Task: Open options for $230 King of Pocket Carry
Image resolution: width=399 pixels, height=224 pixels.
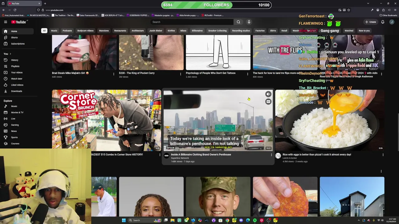Action: [x=180, y=74]
